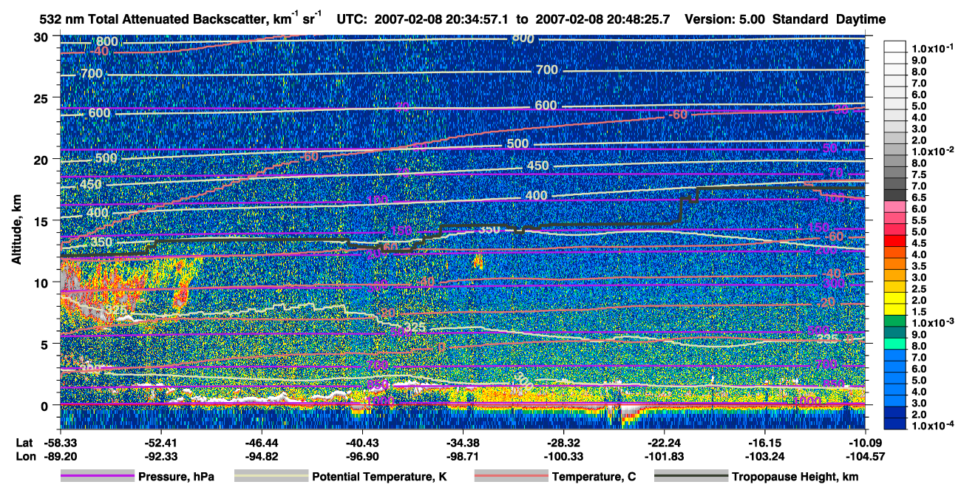Viewport: 961px width, 493px height.
Task: Click latitude value '-52.41'
Action: (x=160, y=443)
